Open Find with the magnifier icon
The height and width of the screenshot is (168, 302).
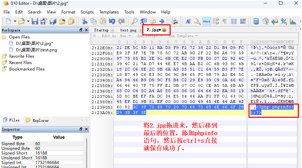134,21
